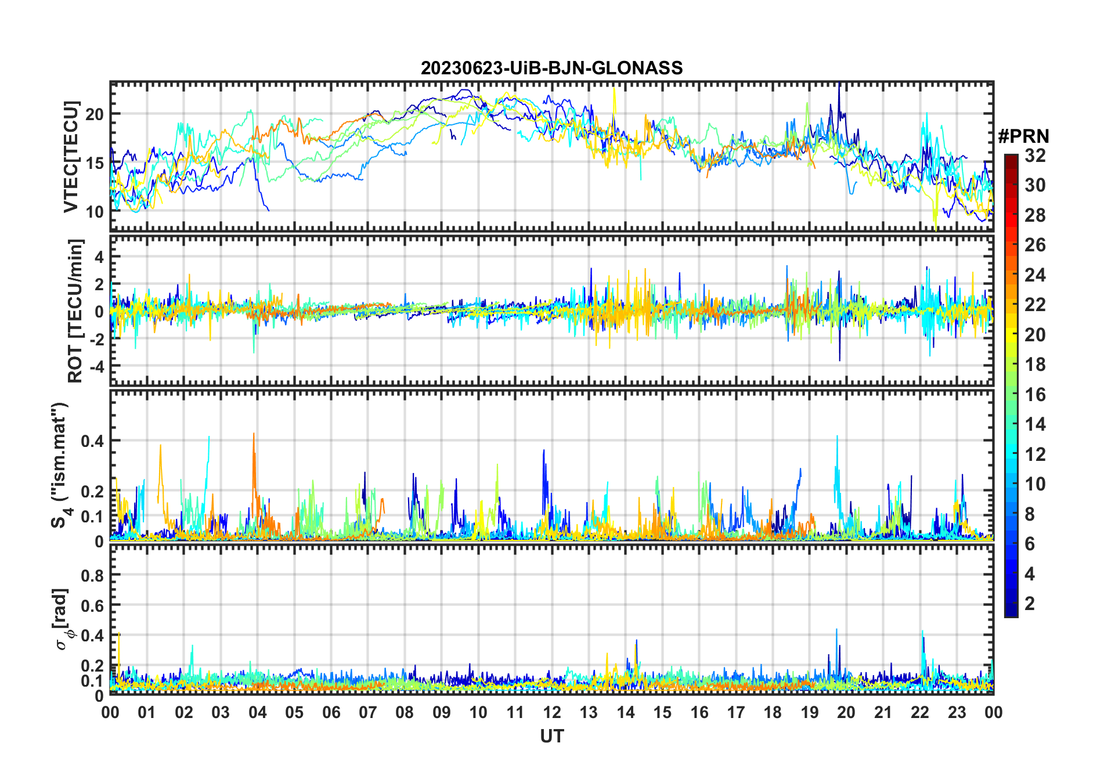Click the #PRN colorbar title

(x=1023, y=136)
